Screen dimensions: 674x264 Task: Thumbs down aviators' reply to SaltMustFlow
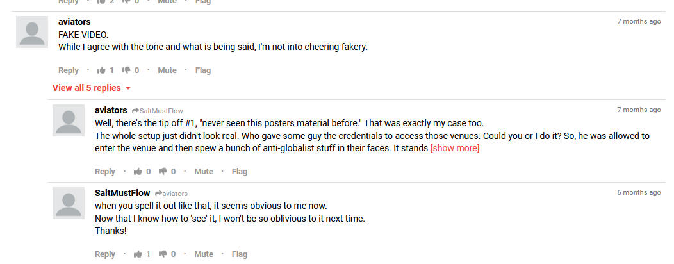coord(163,172)
